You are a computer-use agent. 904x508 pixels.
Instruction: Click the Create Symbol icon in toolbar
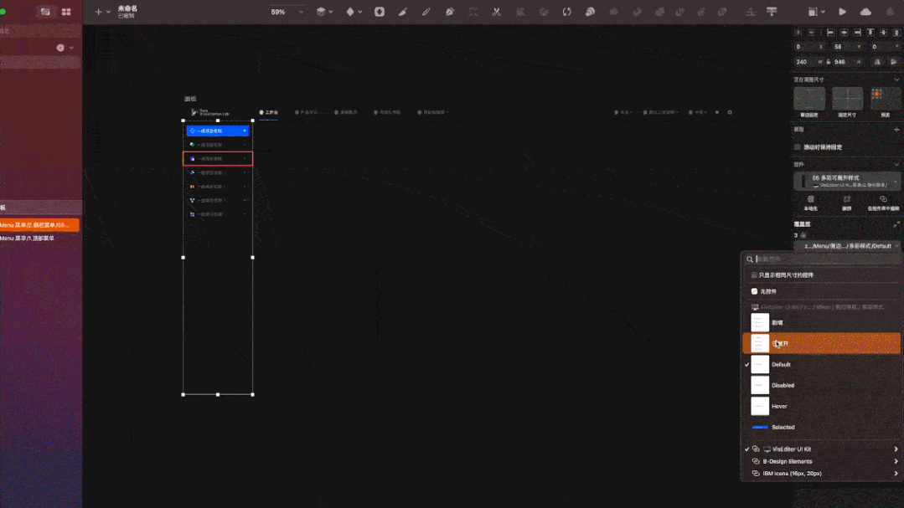pyautogui.click(x=380, y=12)
